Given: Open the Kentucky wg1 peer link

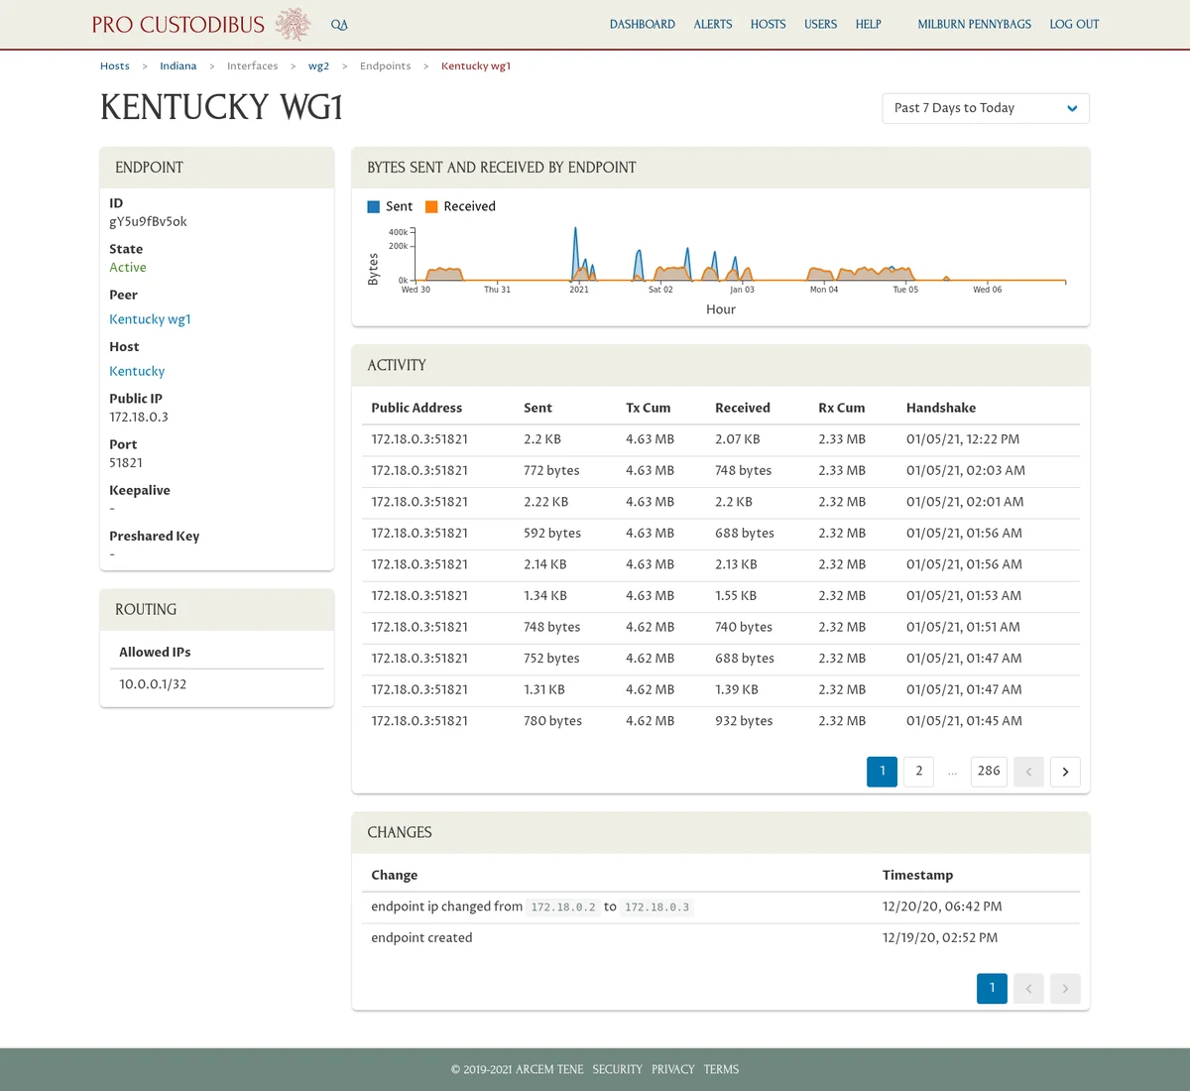Looking at the screenshot, I should click(x=150, y=319).
